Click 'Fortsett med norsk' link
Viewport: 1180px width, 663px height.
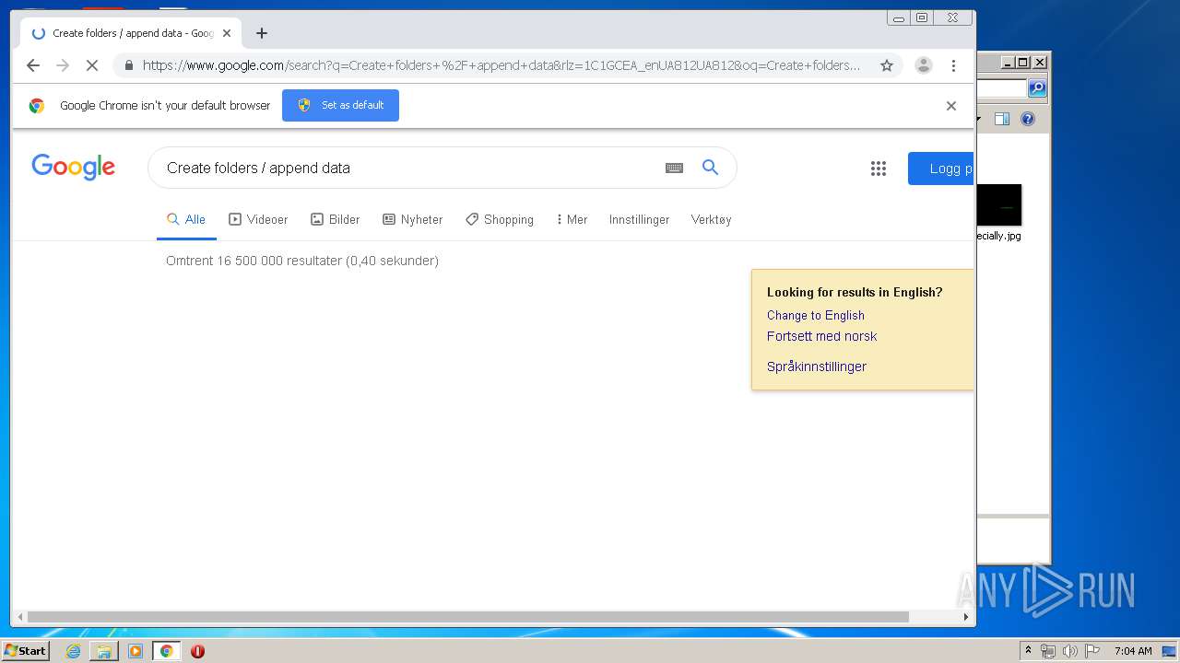[821, 336]
